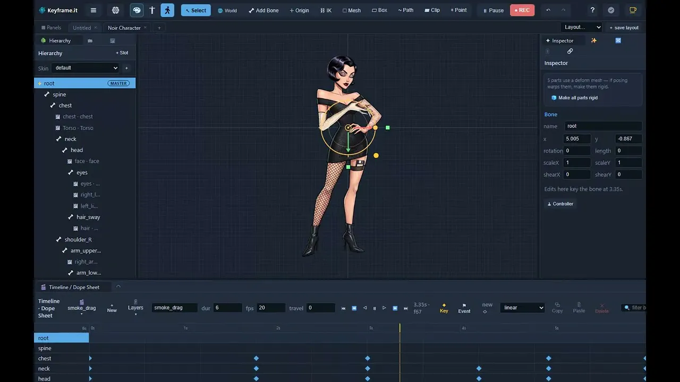This screenshot has height=382, width=680.
Task: Switch to the Noir Character tab
Action: point(124,28)
